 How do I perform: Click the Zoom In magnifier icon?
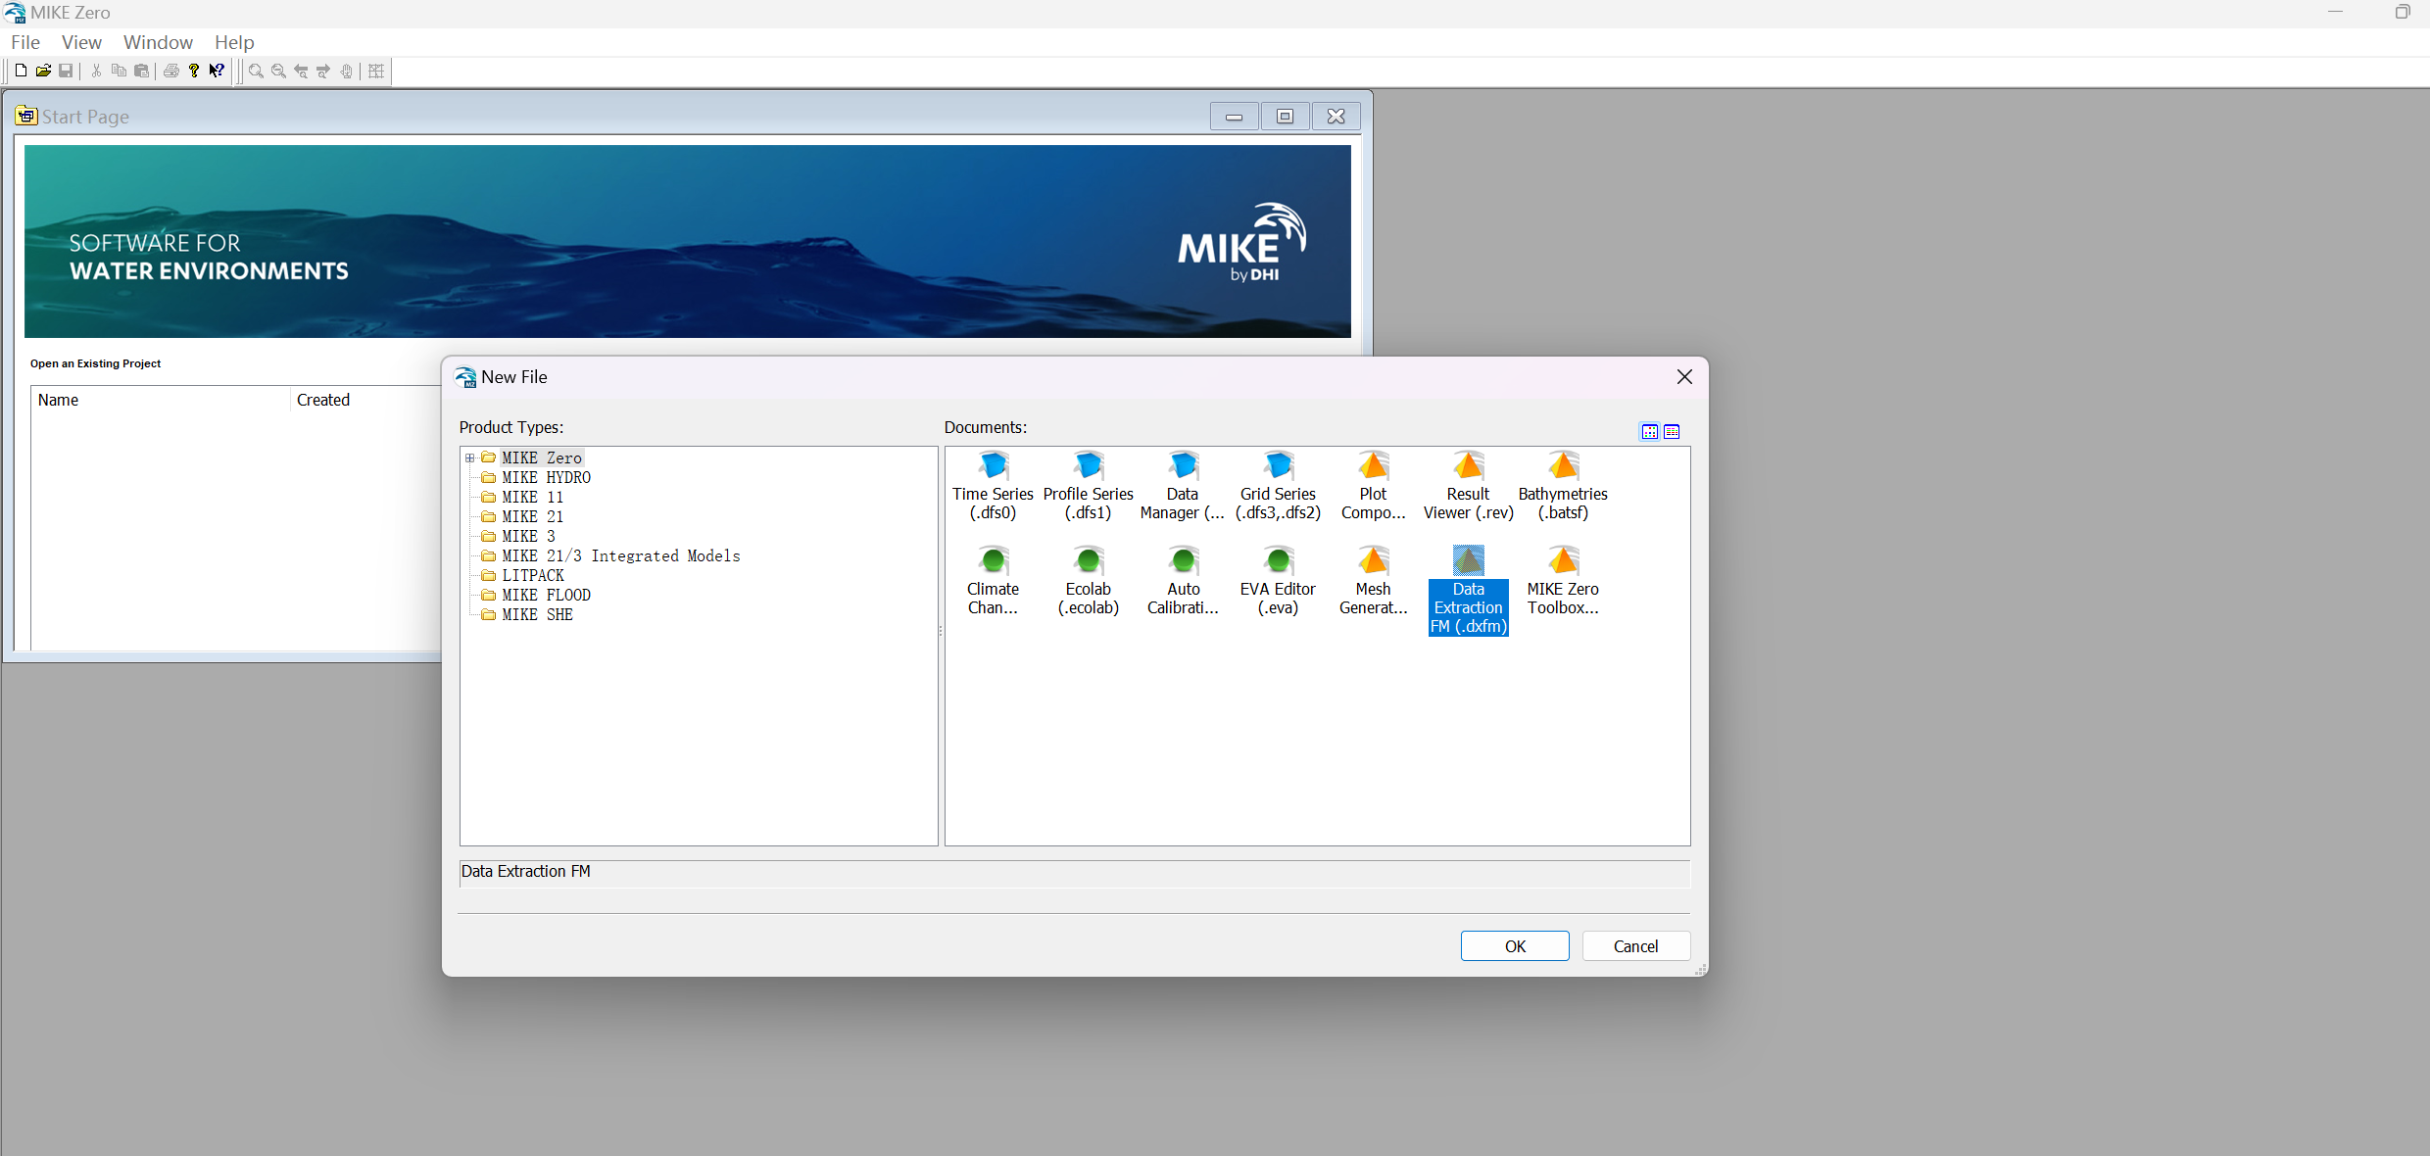[256, 71]
